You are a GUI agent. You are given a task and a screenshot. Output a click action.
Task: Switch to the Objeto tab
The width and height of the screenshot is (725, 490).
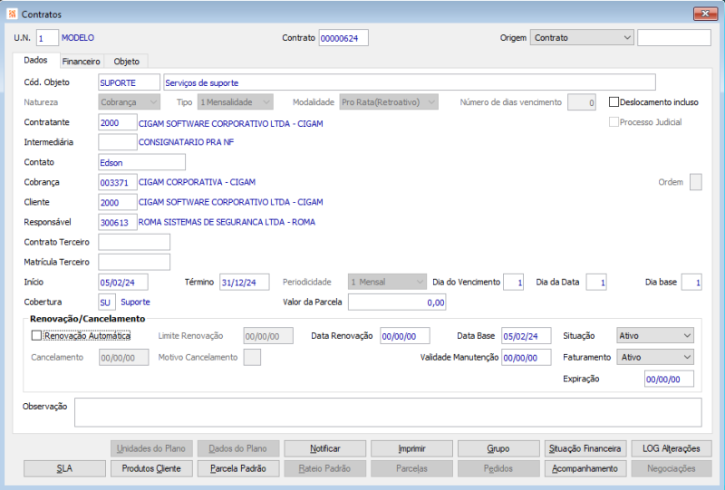tap(126, 61)
